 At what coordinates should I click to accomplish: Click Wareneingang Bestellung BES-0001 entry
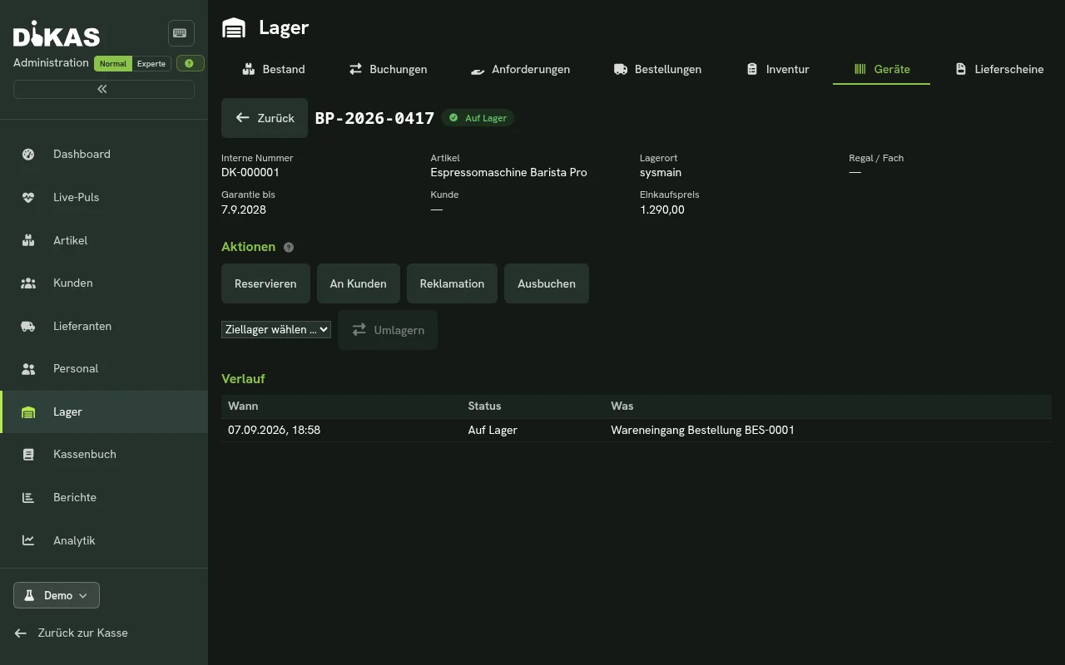[702, 430]
